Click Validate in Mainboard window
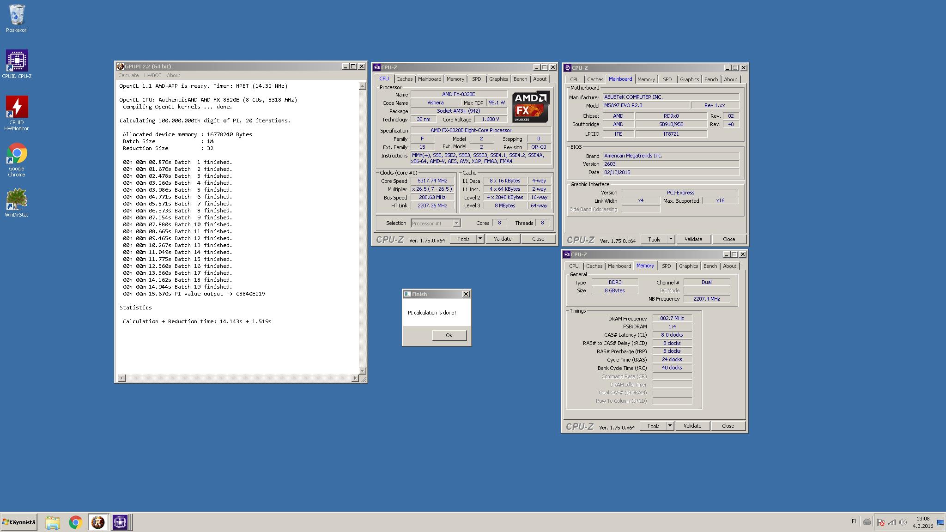Viewport: 946px width, 532px height. point(693,239)
